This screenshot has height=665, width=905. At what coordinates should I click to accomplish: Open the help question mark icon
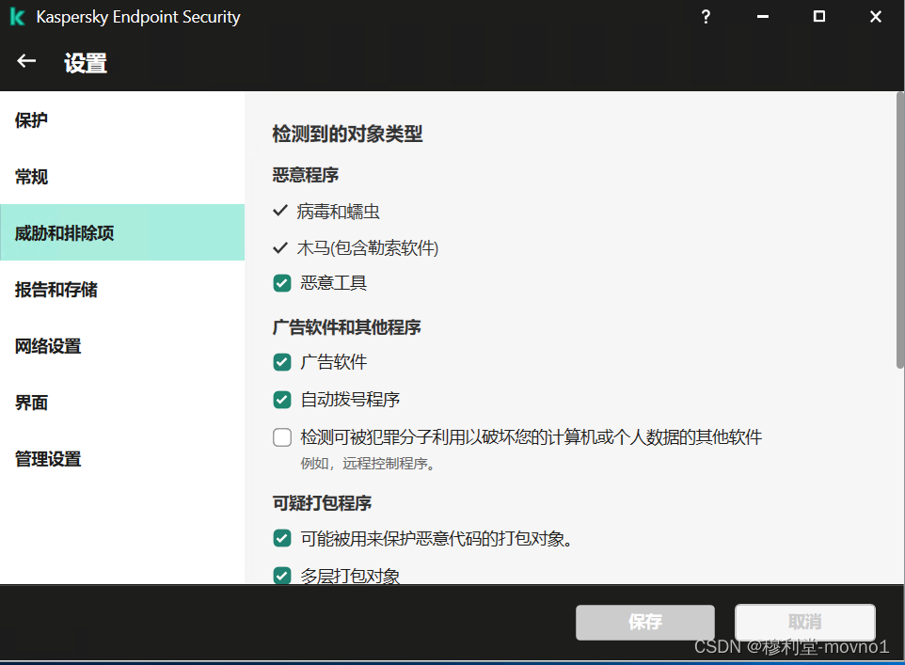[706, 17]
